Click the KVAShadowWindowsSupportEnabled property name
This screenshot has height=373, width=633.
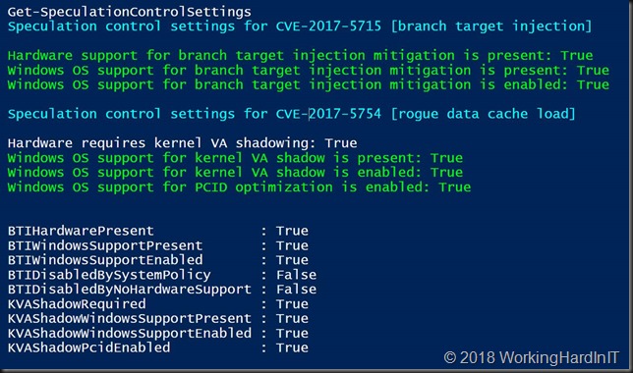click(129, 333)
